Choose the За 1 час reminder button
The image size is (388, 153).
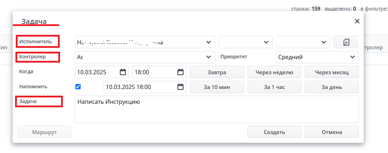pos(274,87)
